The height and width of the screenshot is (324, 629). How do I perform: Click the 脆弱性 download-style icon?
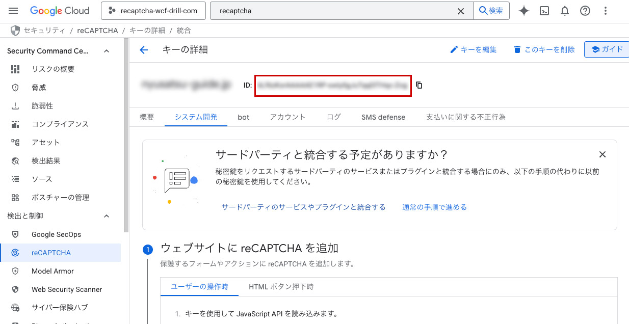[x=15, y=106]
